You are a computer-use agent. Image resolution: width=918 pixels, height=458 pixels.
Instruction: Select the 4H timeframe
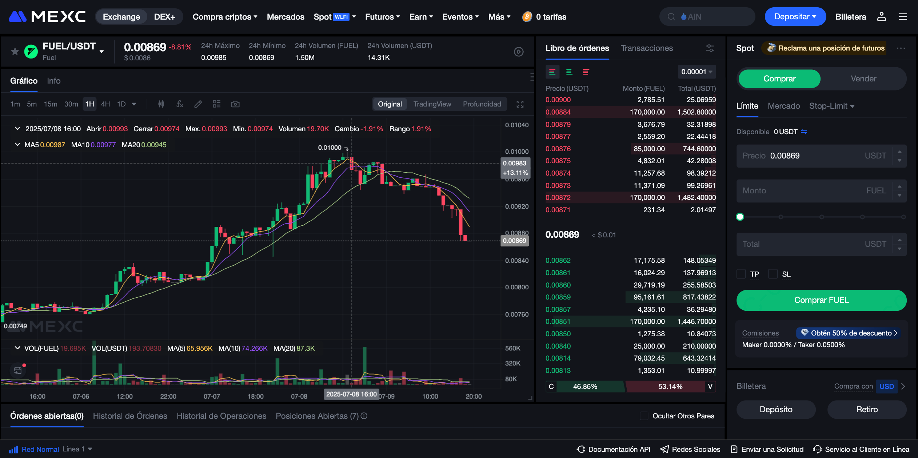point(105,104)
